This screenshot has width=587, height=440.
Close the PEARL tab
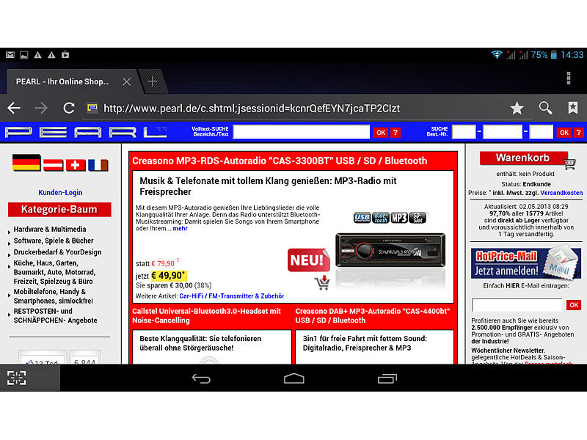(126, 81)
